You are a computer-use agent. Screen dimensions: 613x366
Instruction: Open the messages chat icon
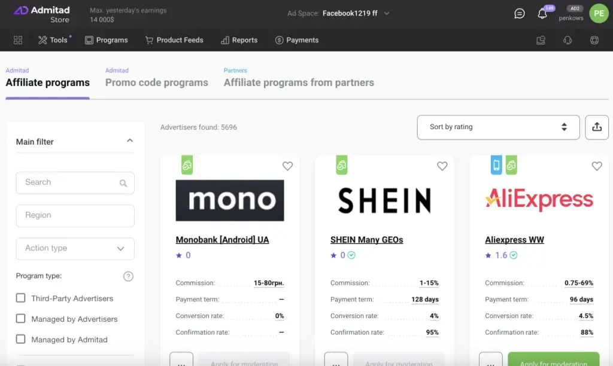[519, 14]
